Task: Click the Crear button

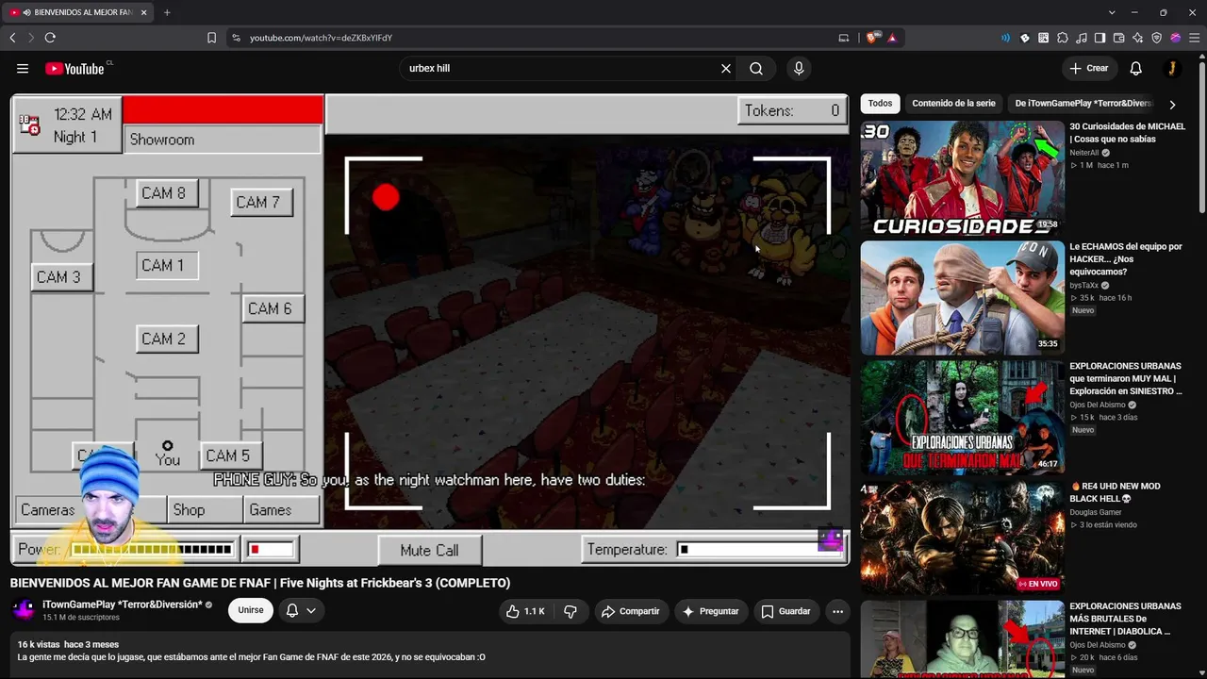Action: pos(1089,68)
